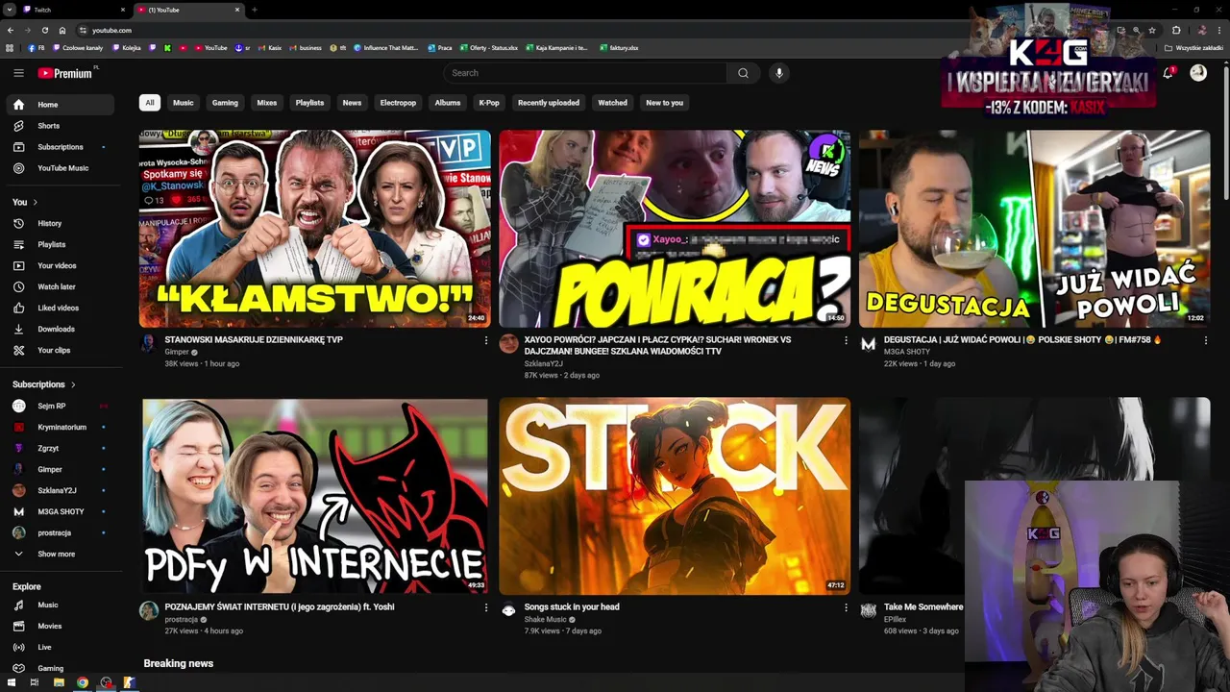Play the STUCK thumbnail video
The image size is (1230, 692).
(675, 496)
